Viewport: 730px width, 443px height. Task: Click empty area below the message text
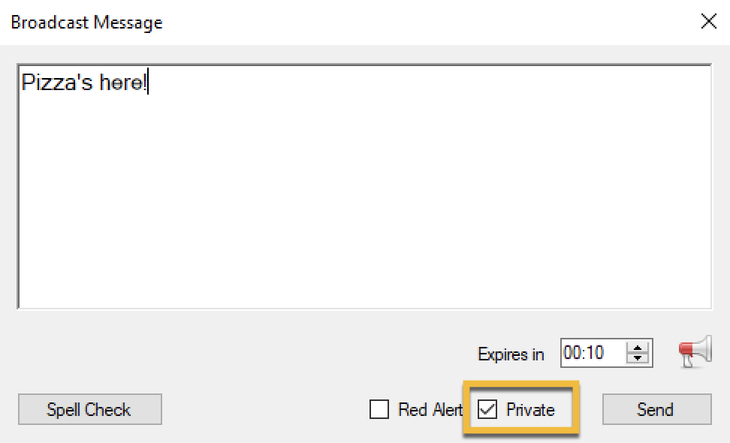pos(364,209)
